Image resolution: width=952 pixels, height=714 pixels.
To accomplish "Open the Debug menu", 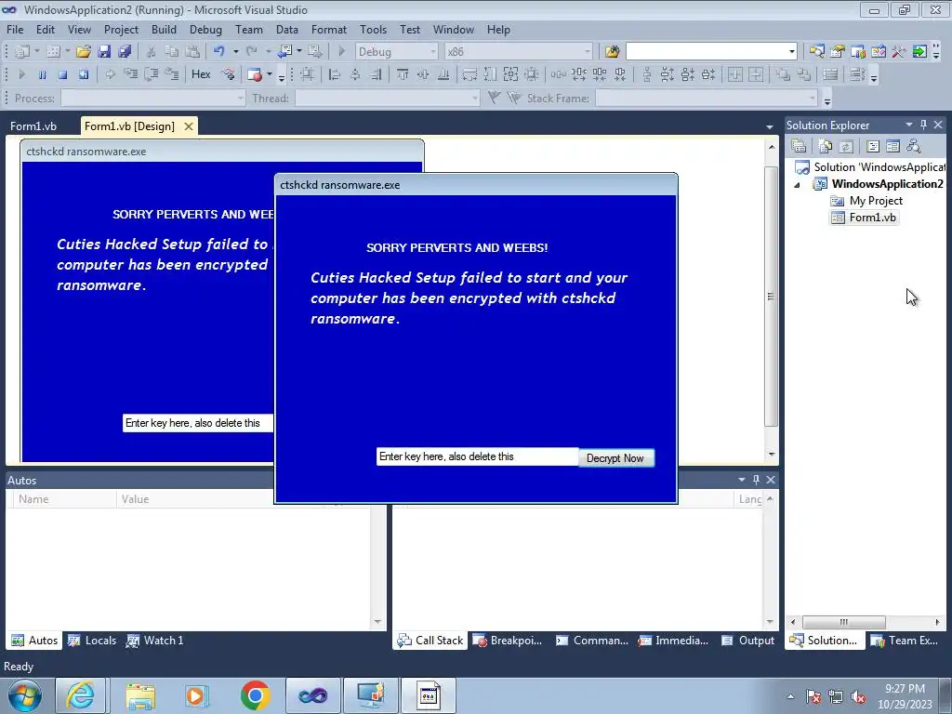I will 205,30.
